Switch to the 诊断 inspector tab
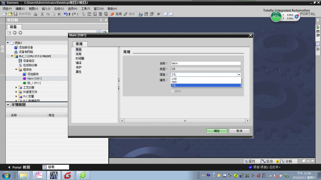Viewport: 321px width, 180px height. pyautogui.click(x=289, y=161)
